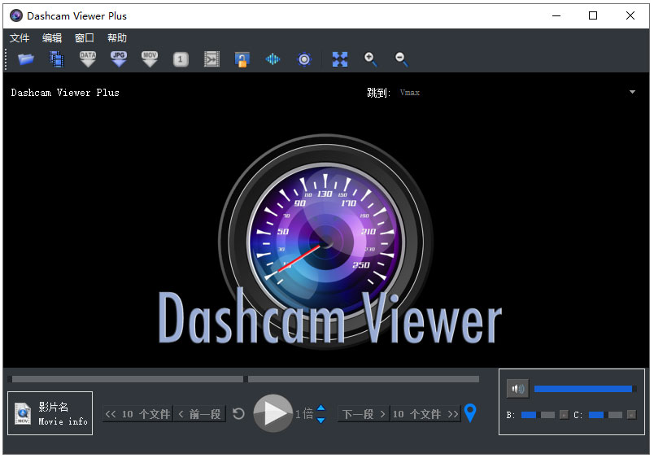Enter fullscreen with the four-arrows icon

[340, 59]
